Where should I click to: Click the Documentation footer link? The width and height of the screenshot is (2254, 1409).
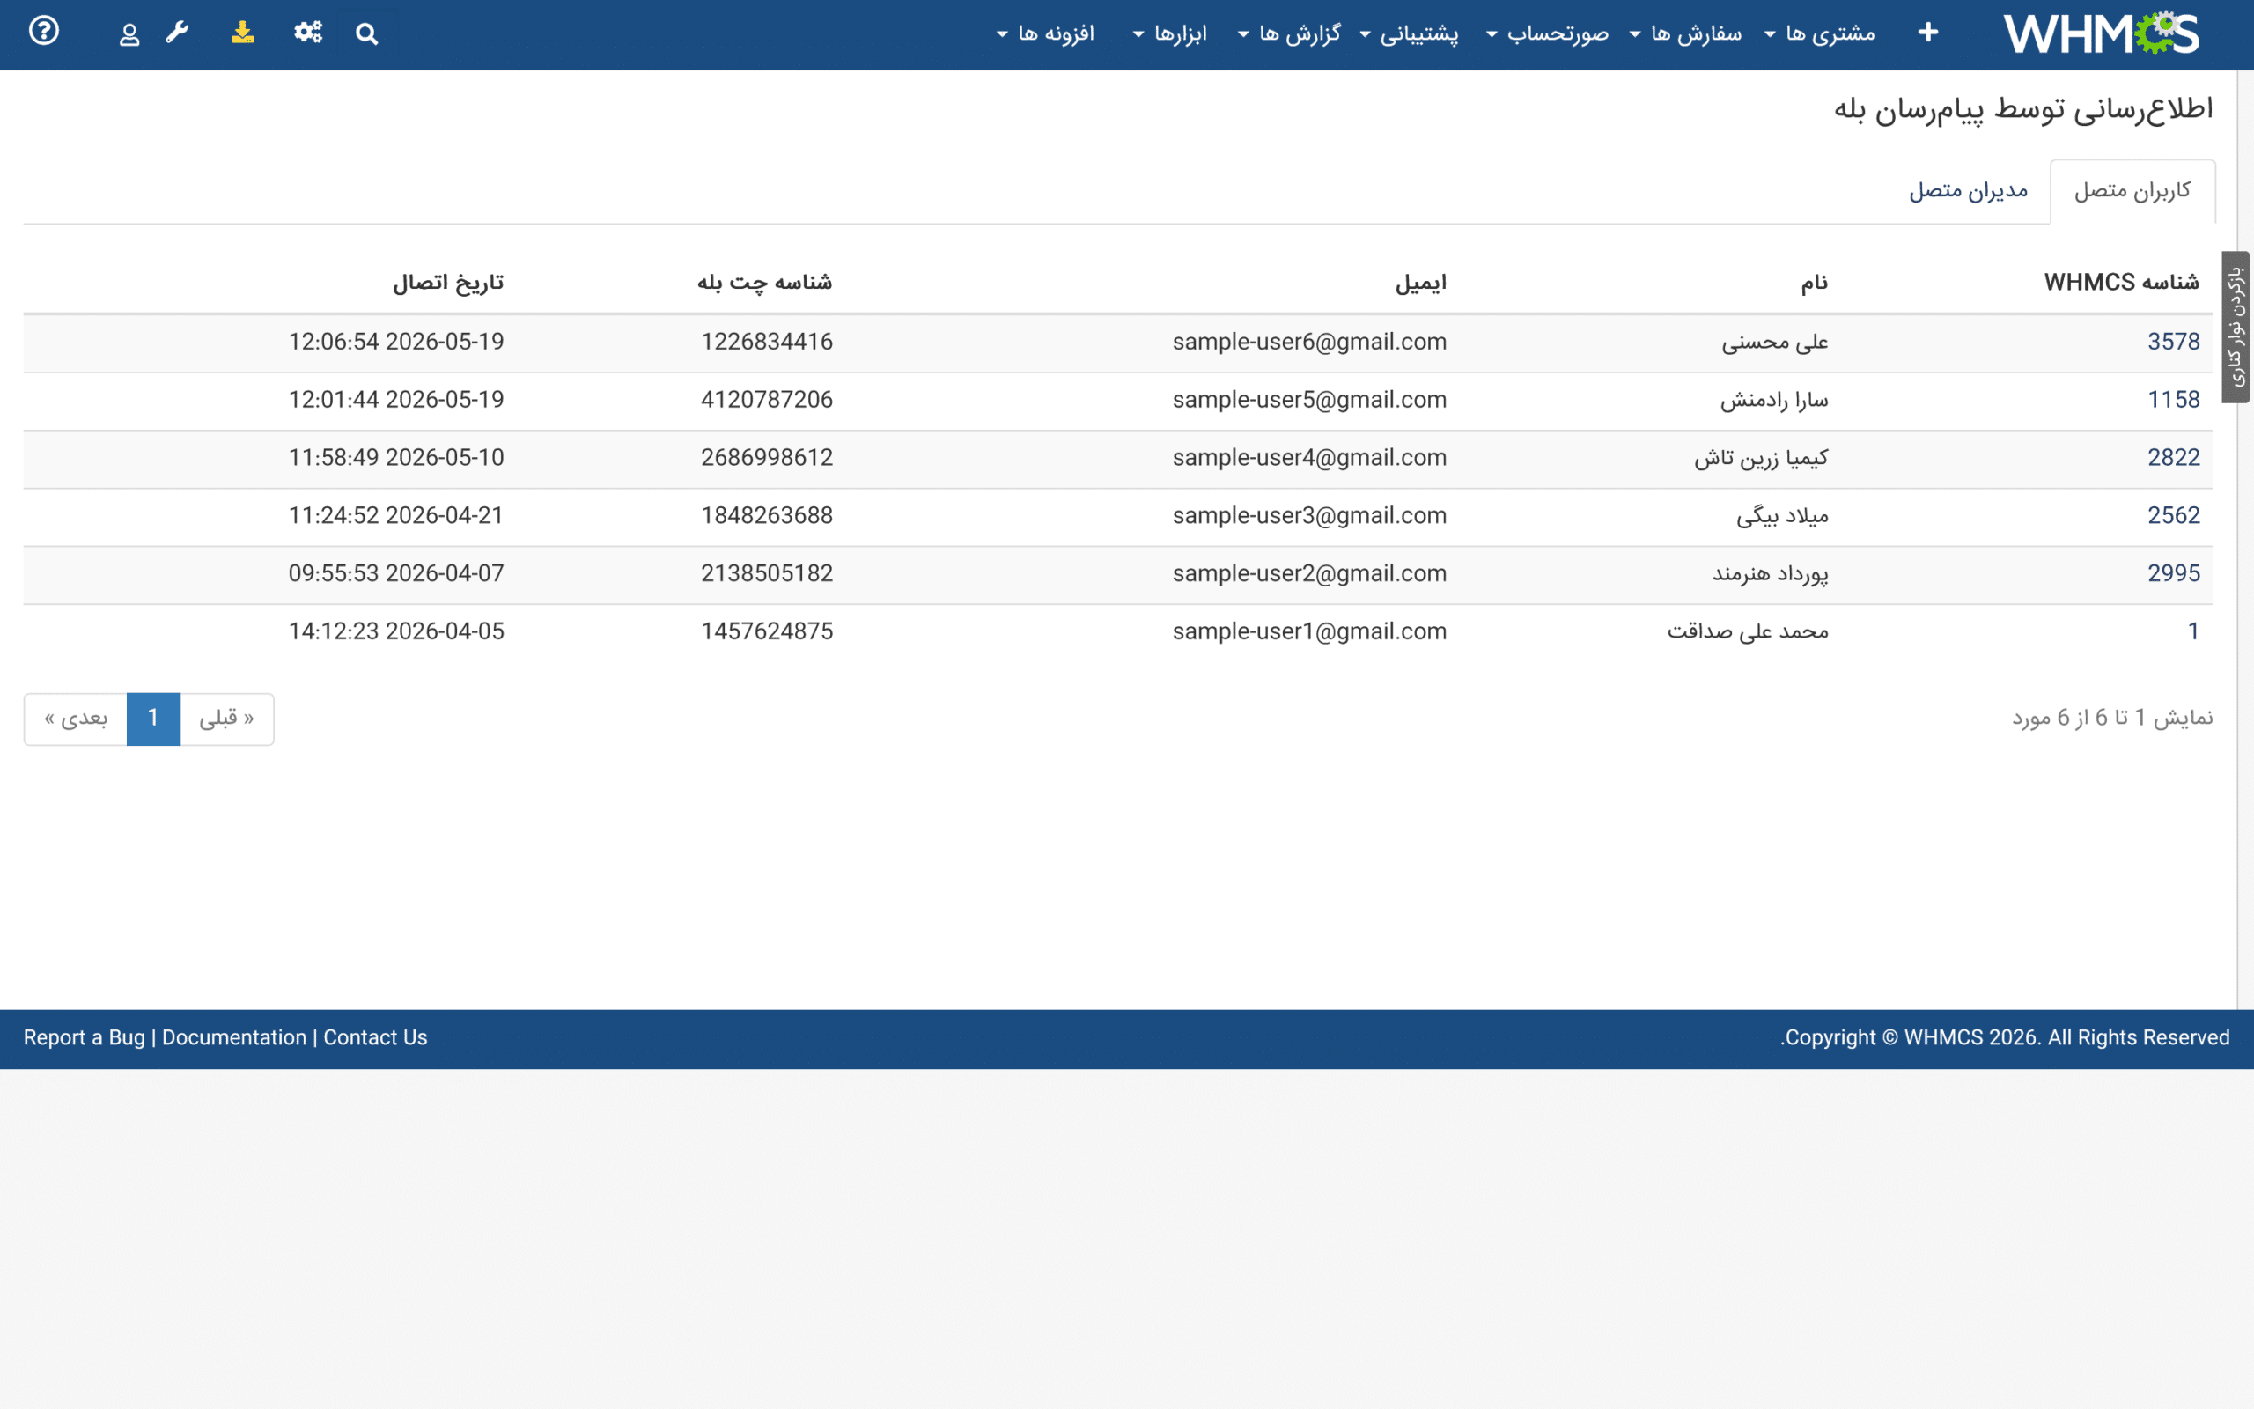[x=234, y=1037]
